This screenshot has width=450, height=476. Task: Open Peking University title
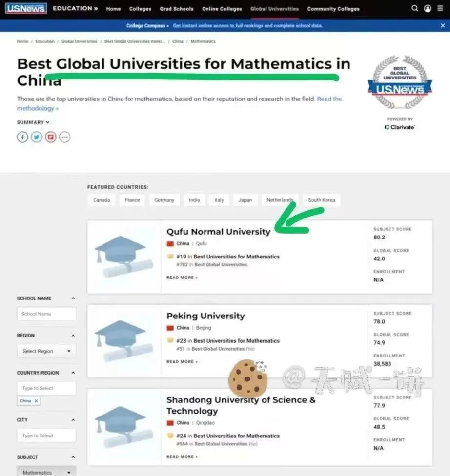click(205, 316)
